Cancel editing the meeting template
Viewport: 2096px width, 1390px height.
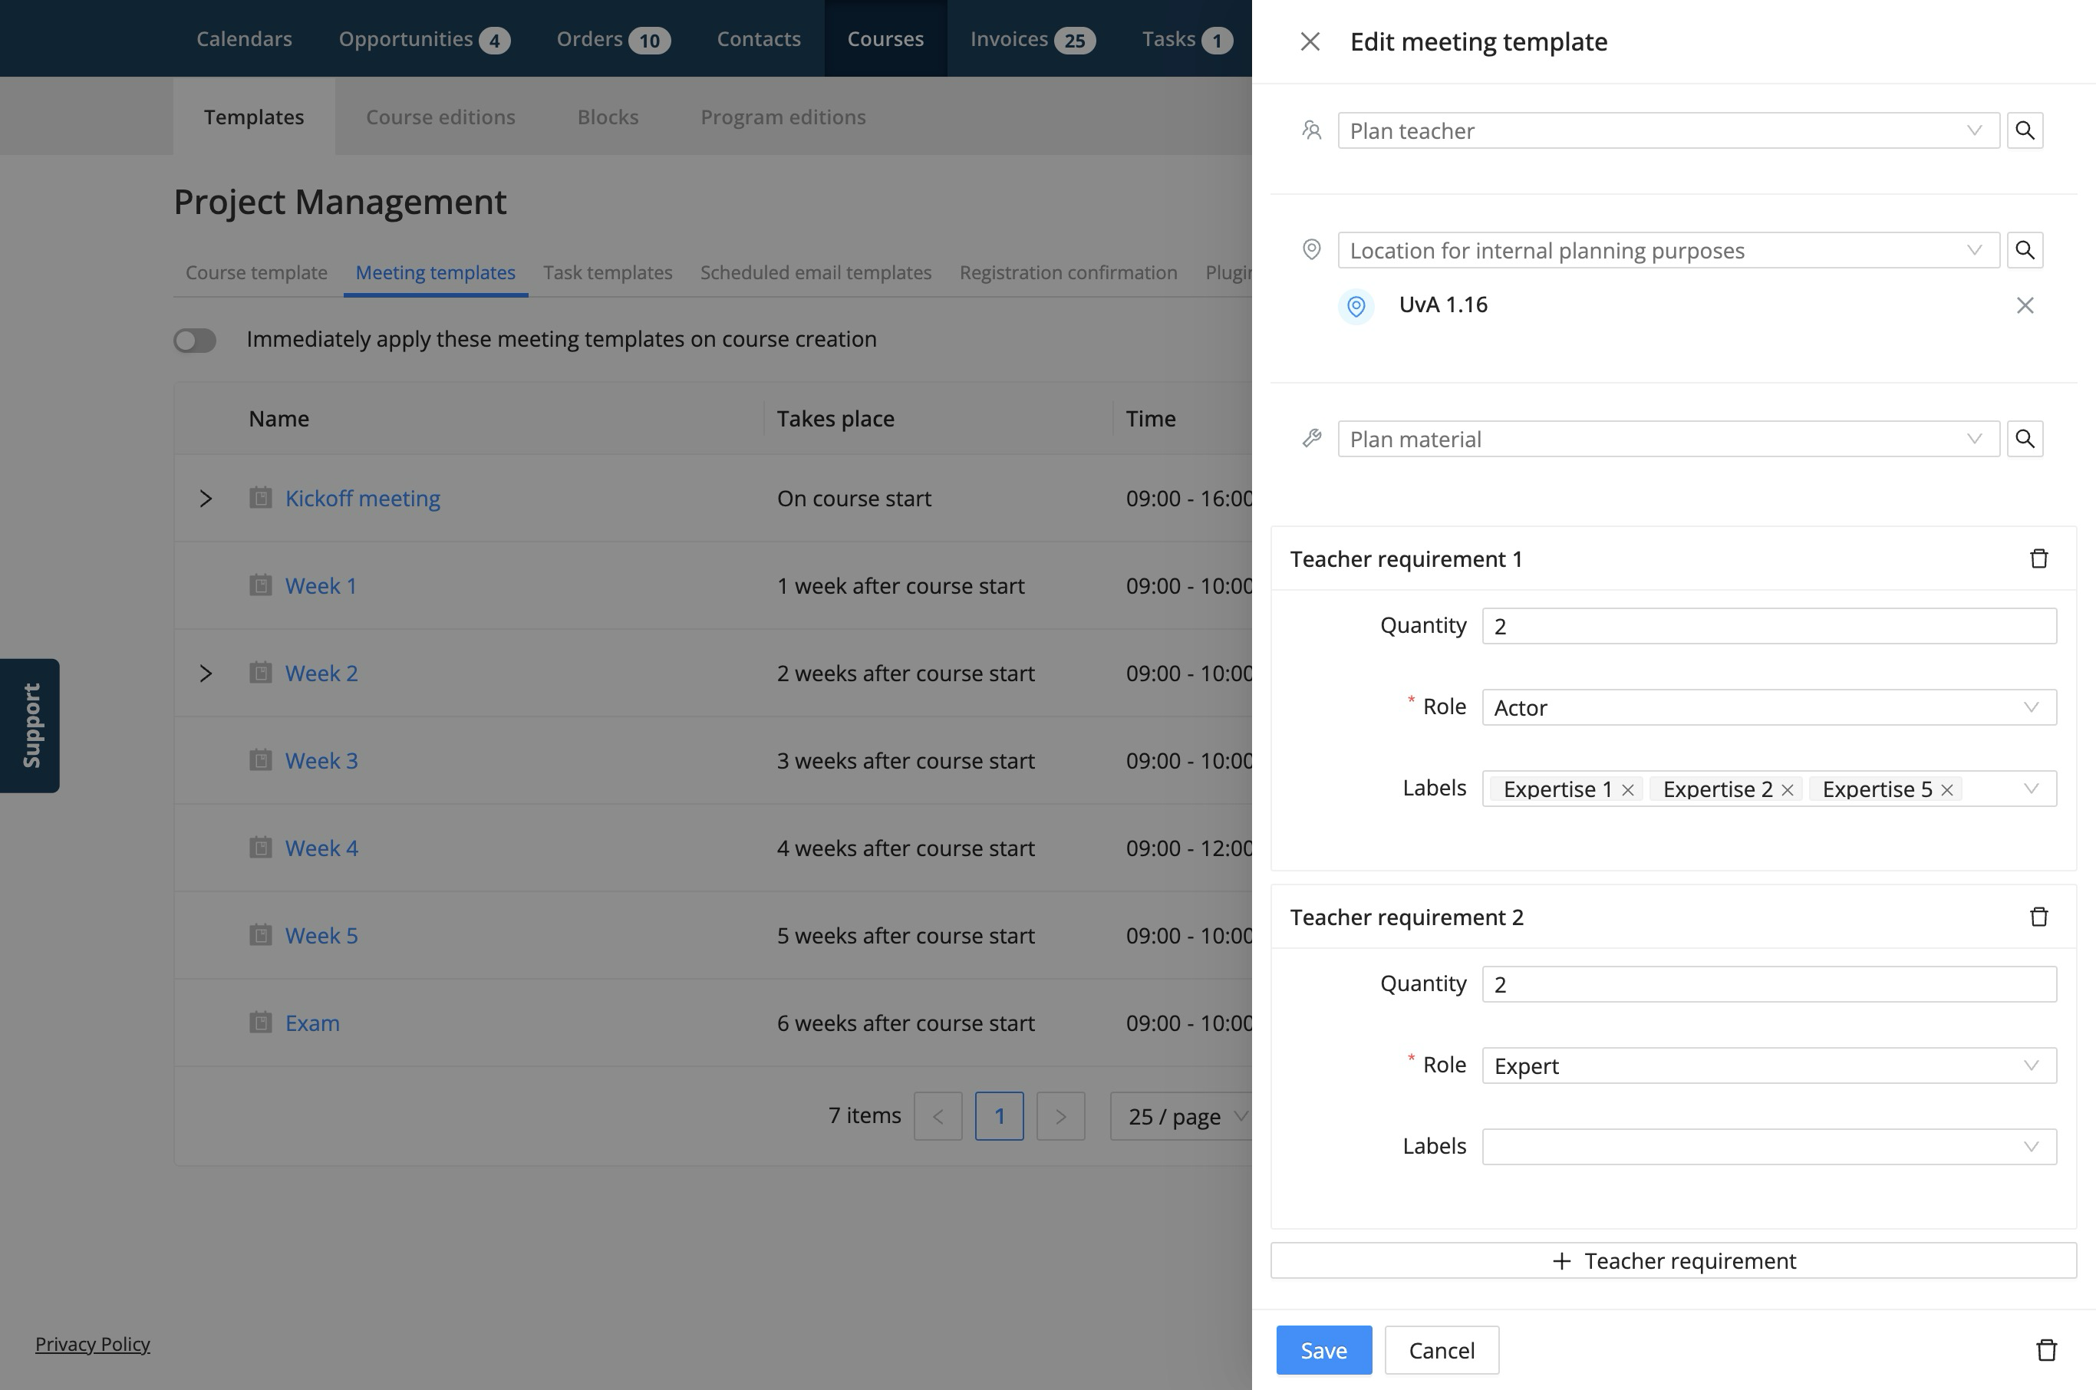(x=1442, y=1350)
